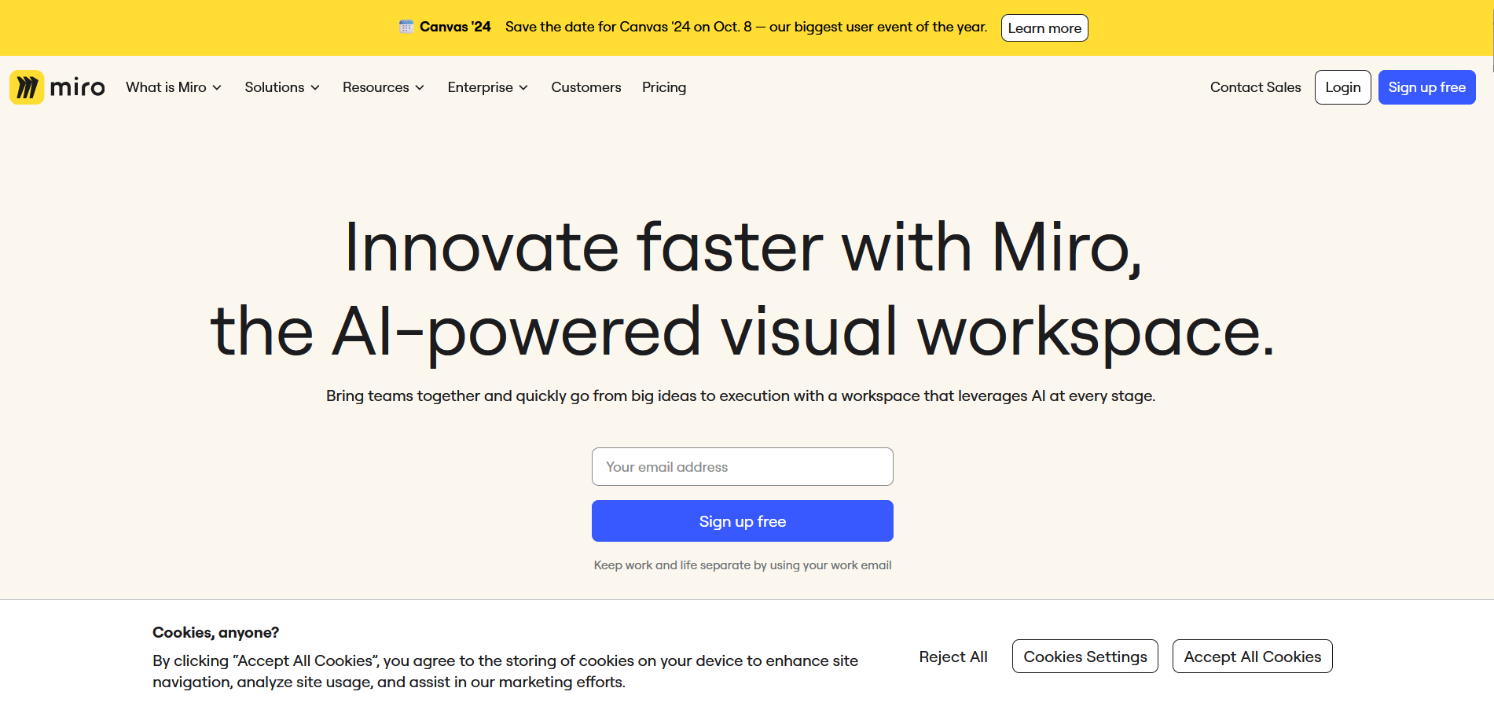Go to the Customers page

pos(586,87)
